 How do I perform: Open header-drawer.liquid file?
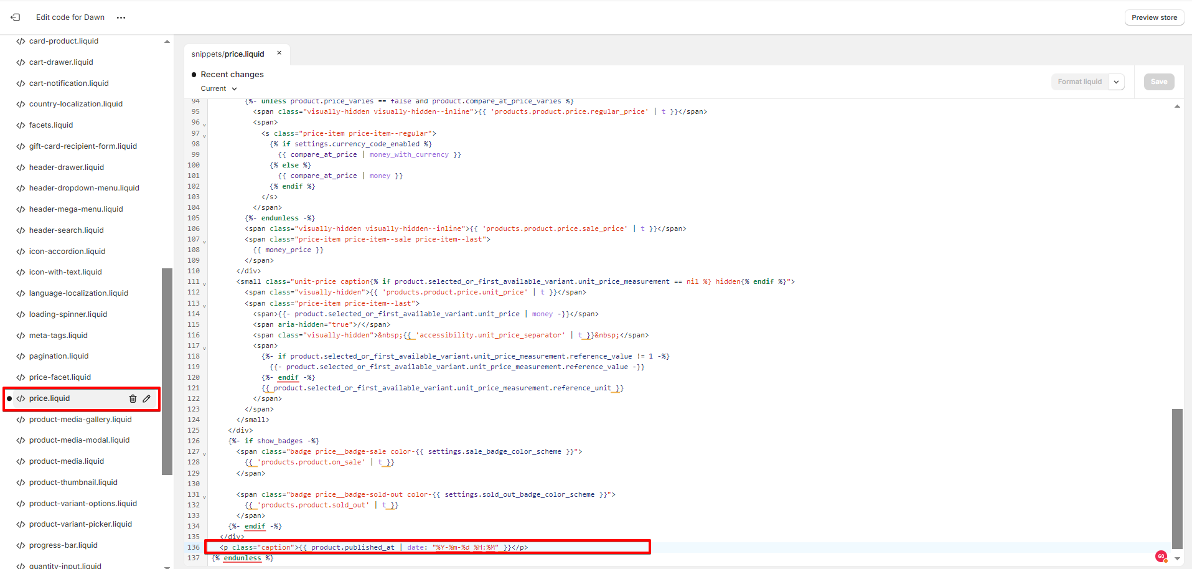67,167
